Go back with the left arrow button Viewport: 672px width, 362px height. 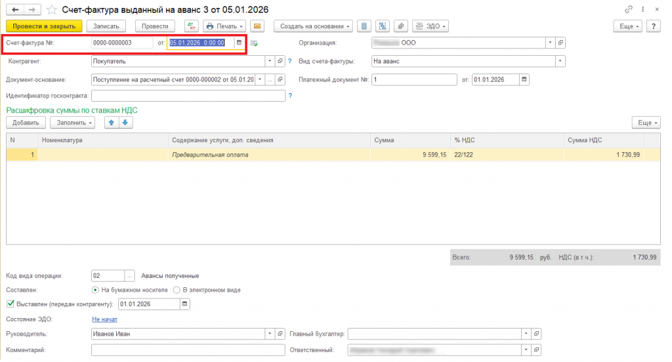click(15, 9)
